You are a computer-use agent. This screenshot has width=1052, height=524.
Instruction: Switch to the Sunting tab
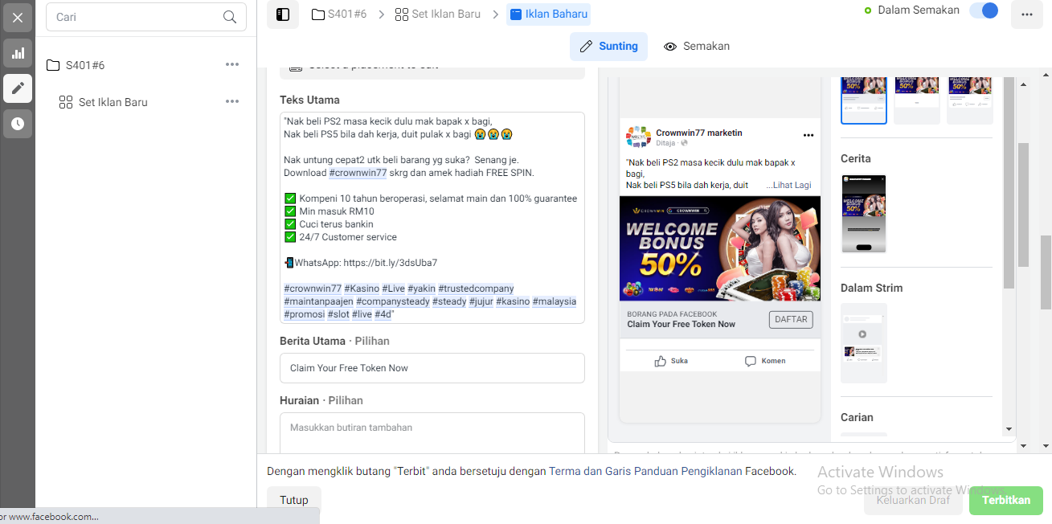(609, 47)
